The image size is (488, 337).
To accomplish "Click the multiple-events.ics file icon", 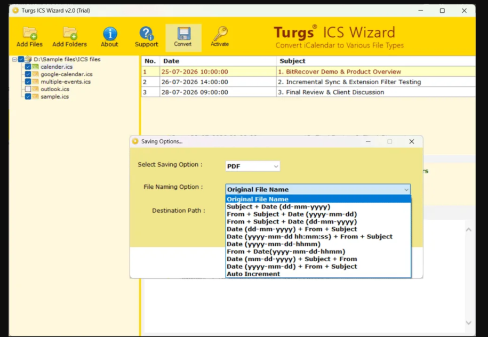I will [35, 82].
